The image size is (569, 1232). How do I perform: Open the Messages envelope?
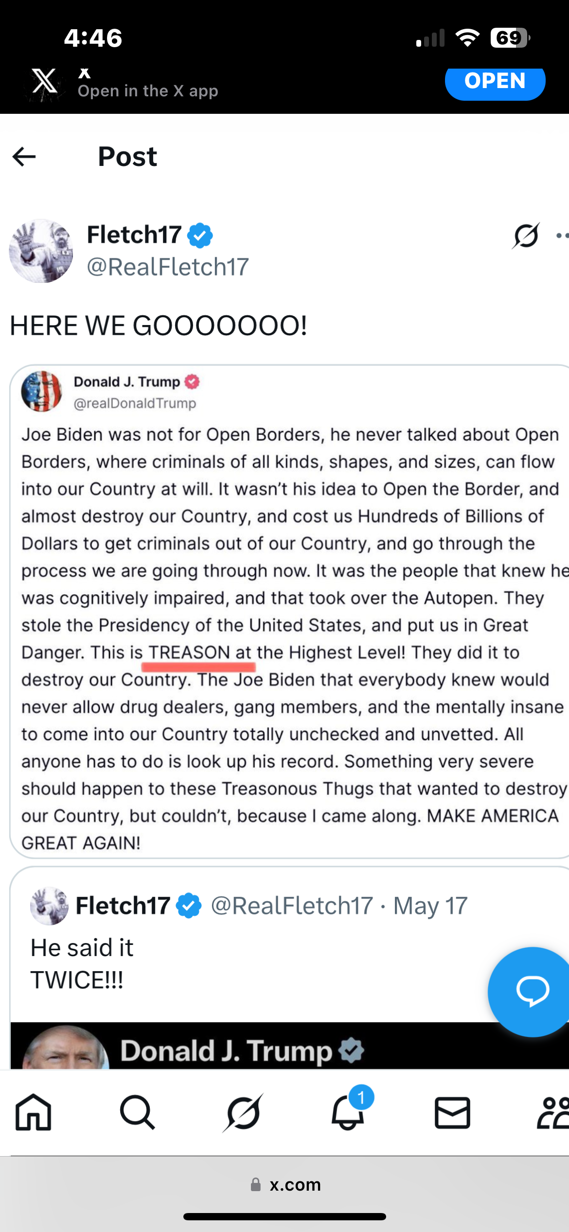[452, 1112]
